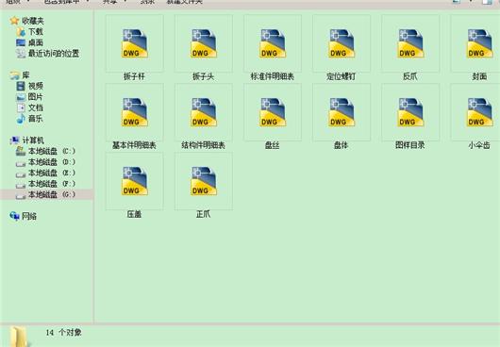Screen dimensions: 500x347
Task: Click the 14 个对象 status text
Action: pos(63,332)
